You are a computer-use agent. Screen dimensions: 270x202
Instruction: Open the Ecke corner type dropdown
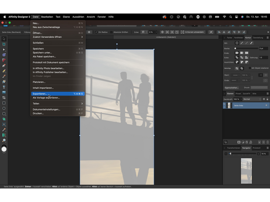pos(144,32)
